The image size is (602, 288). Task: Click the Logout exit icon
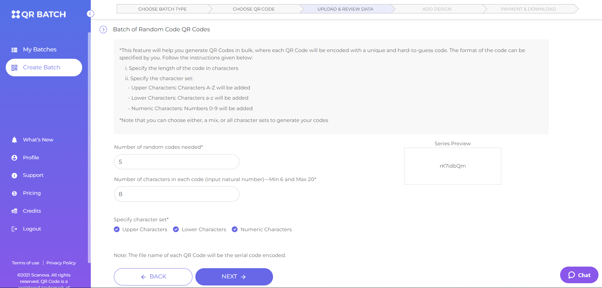click(14, 229)
